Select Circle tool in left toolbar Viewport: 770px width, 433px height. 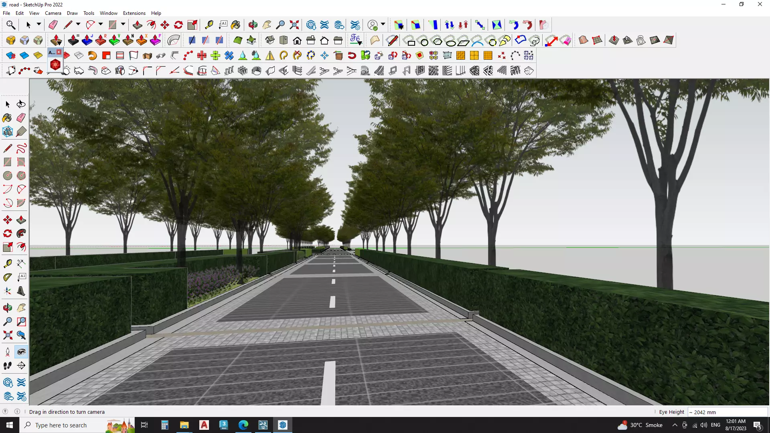pos(8,176)
